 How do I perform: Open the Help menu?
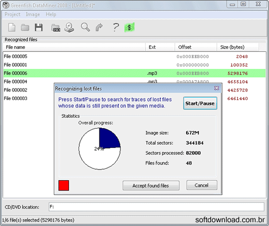tap(51, 15)
